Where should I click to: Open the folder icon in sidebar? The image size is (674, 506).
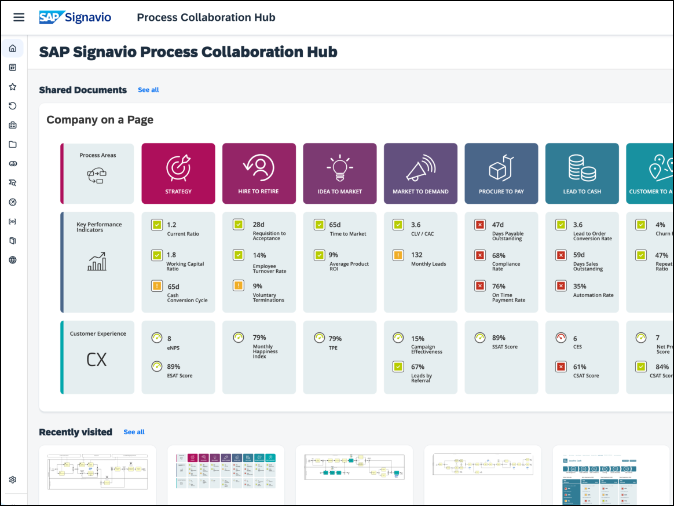pos(13,145)
